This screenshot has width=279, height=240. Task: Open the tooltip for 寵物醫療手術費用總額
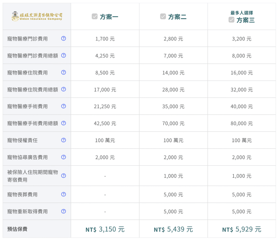[63, 123]
